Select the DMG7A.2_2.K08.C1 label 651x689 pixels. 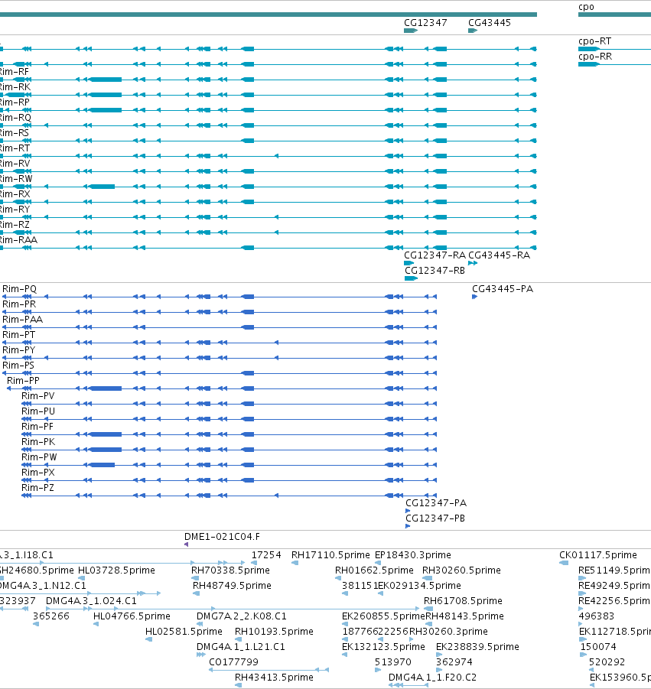[241, 616]
